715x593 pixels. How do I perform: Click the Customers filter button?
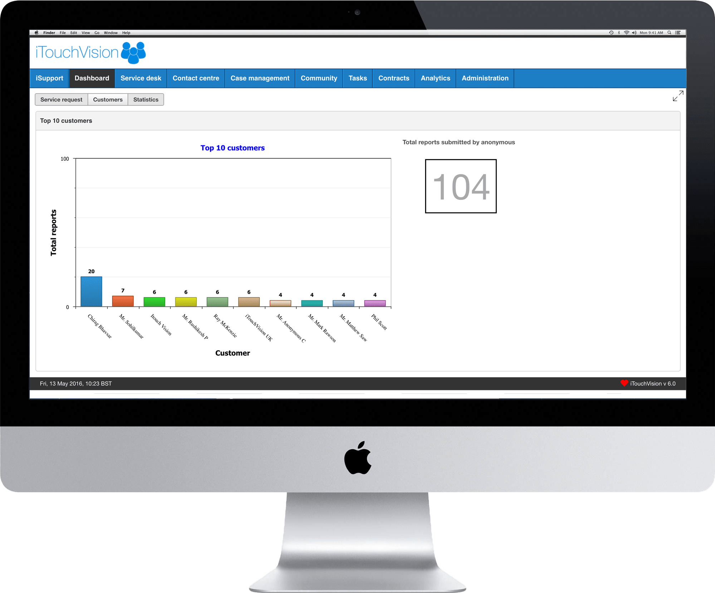click(107, 99)
